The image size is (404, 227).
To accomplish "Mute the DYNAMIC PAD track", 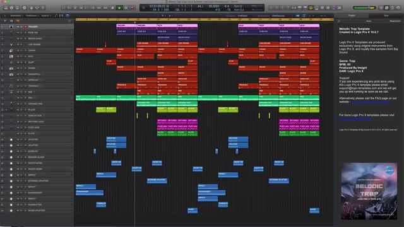I will [18, 103].
